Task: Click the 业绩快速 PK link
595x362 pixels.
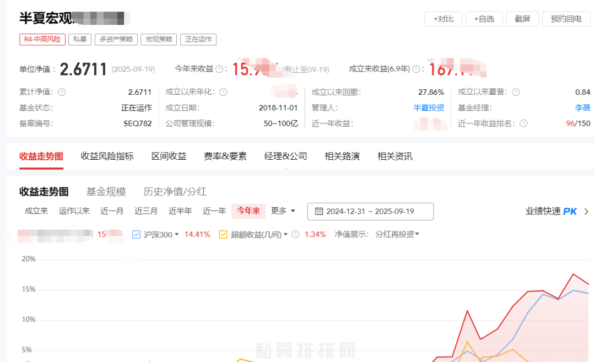Action: click(551, 212)
